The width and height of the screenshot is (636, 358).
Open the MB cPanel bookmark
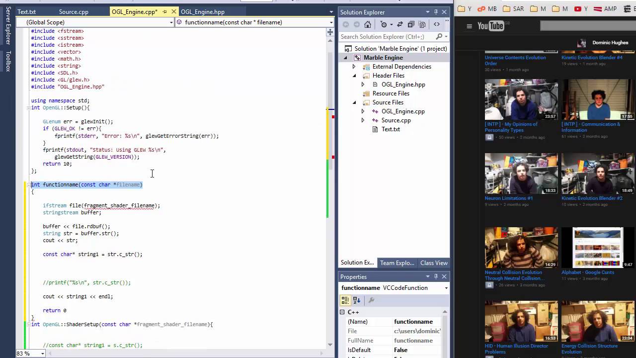tap(487, 9)
